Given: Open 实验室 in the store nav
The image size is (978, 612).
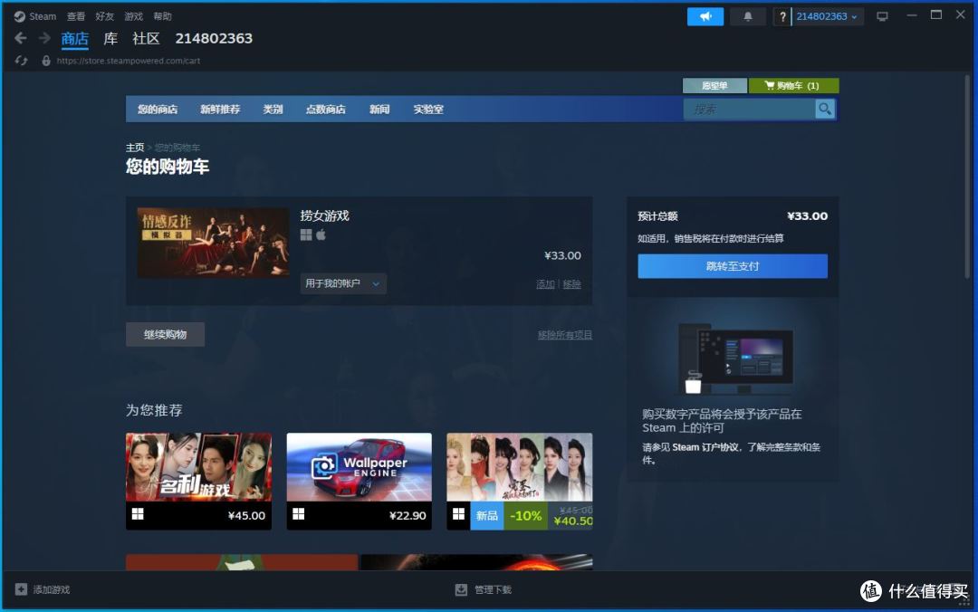Looking at the screenshot, I should [x=427, y=110].
